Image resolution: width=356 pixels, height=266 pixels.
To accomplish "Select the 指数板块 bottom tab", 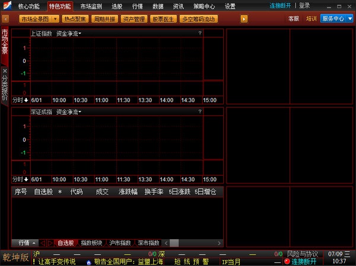I will pos(91,243).
